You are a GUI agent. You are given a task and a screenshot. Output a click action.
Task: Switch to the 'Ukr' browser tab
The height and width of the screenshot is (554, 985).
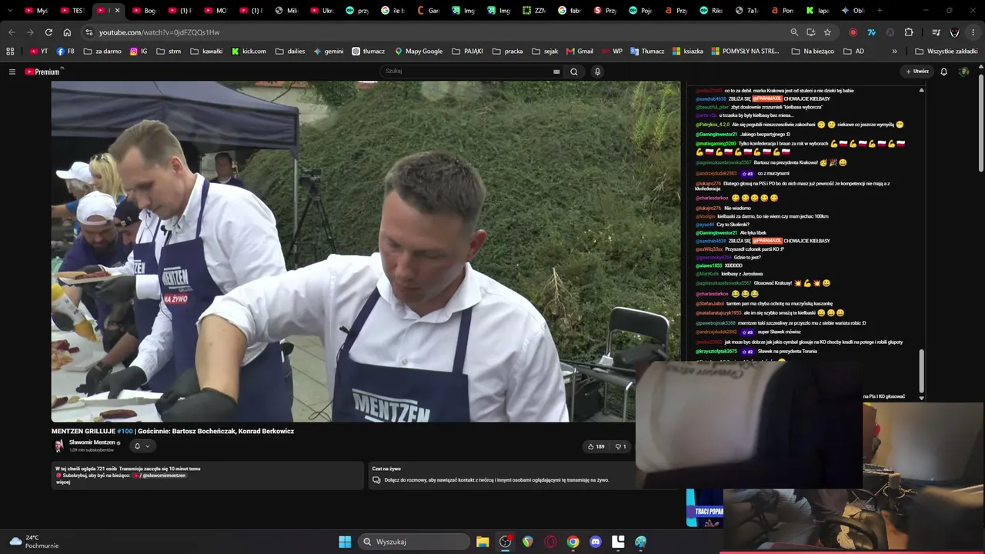click(322, 11)
